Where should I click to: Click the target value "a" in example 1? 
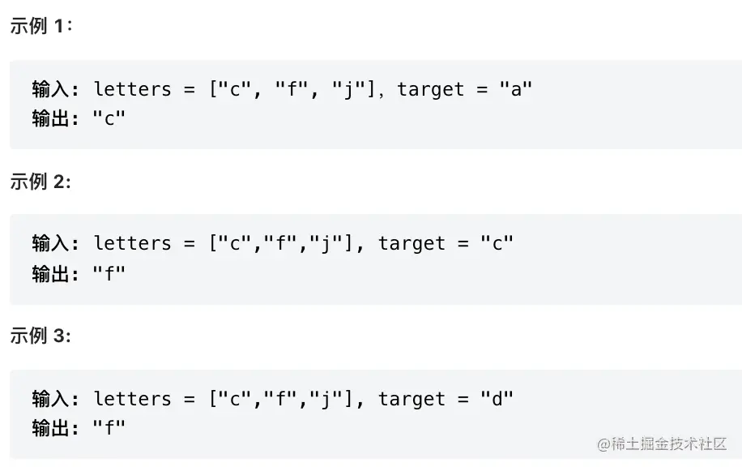point(516,88)
